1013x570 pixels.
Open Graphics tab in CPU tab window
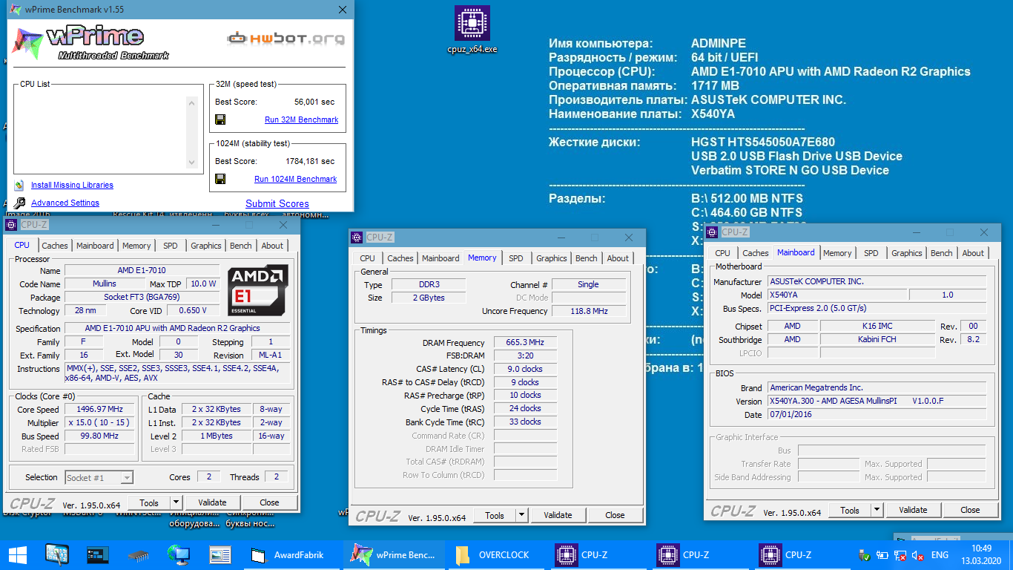[x=205, y=246]
